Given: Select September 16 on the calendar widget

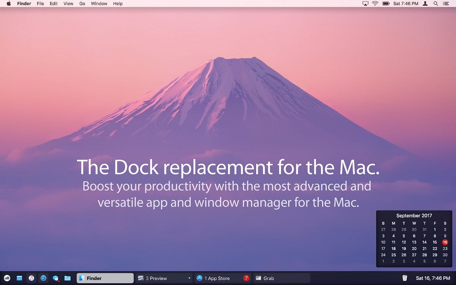Looking at the screenshot, I should pyautogui.click(x=445, y=242).
